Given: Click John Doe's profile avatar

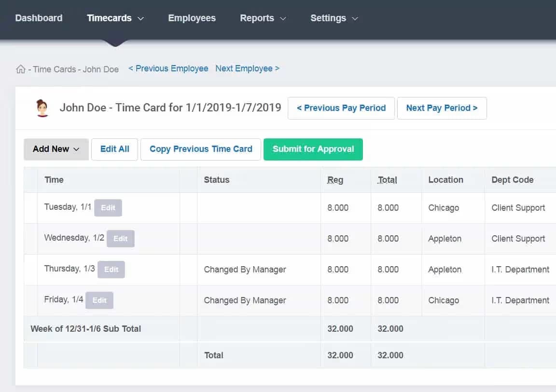Looking at the screenshot, I should pos(42,107).
